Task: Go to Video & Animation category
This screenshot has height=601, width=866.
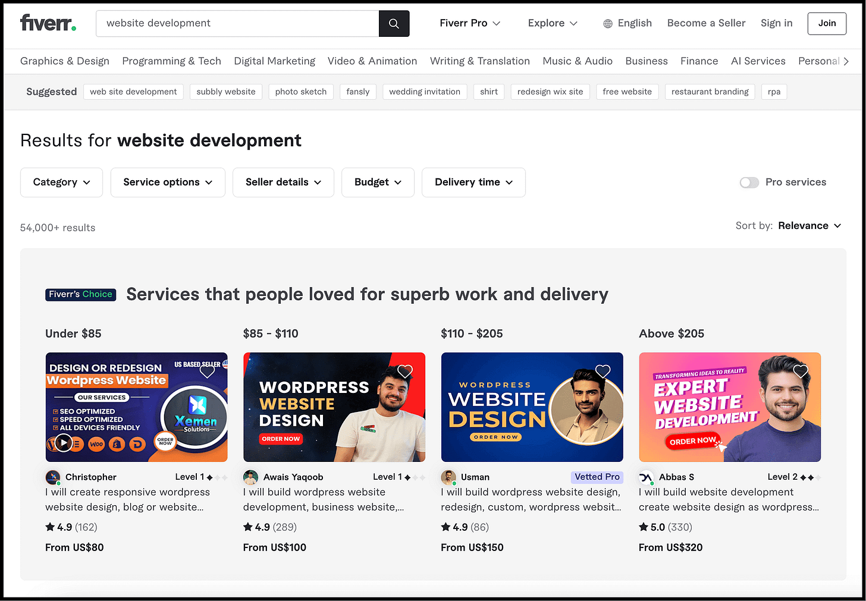Action: 372,61
